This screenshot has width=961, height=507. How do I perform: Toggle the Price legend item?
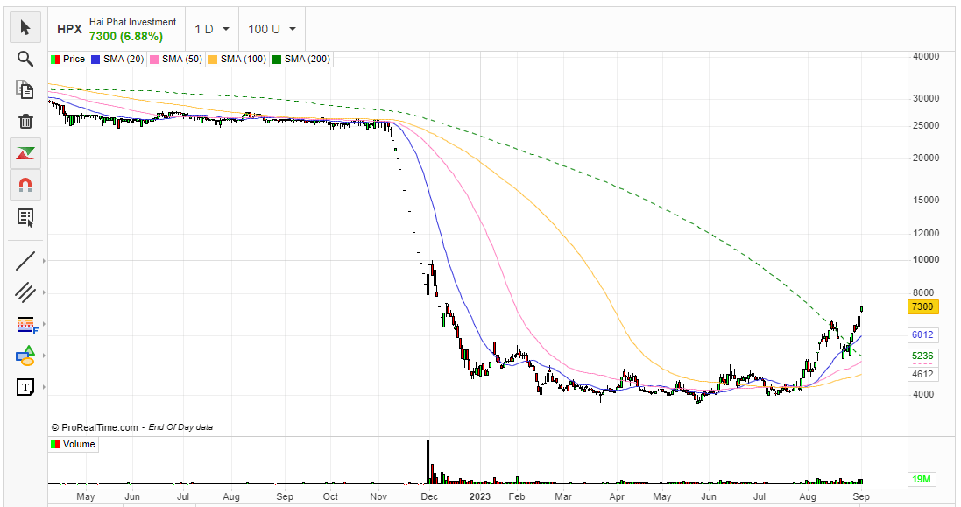click(x=67, y=59)
